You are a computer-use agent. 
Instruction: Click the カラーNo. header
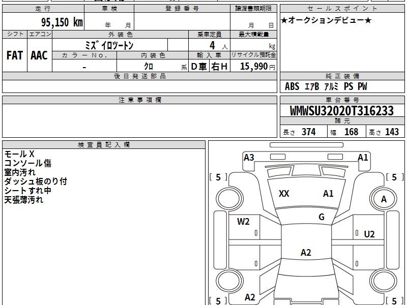coord(84,55)
